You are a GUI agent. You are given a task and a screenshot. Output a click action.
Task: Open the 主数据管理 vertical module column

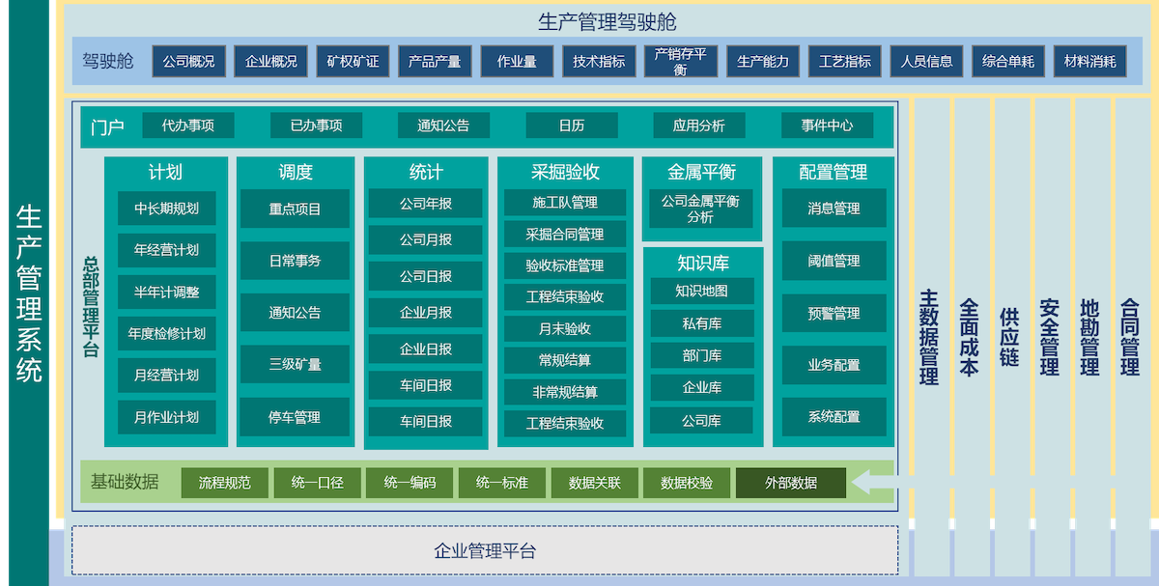tap(930, 338)
